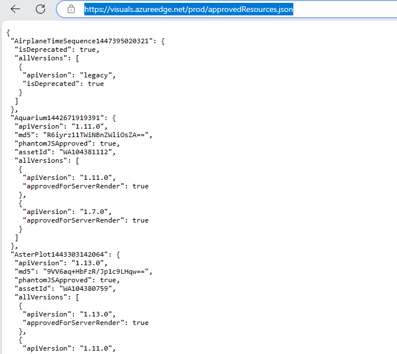Go back with the browser back arrow
Viewport: 397px width, 354px height.
click(x=15, y=9)
